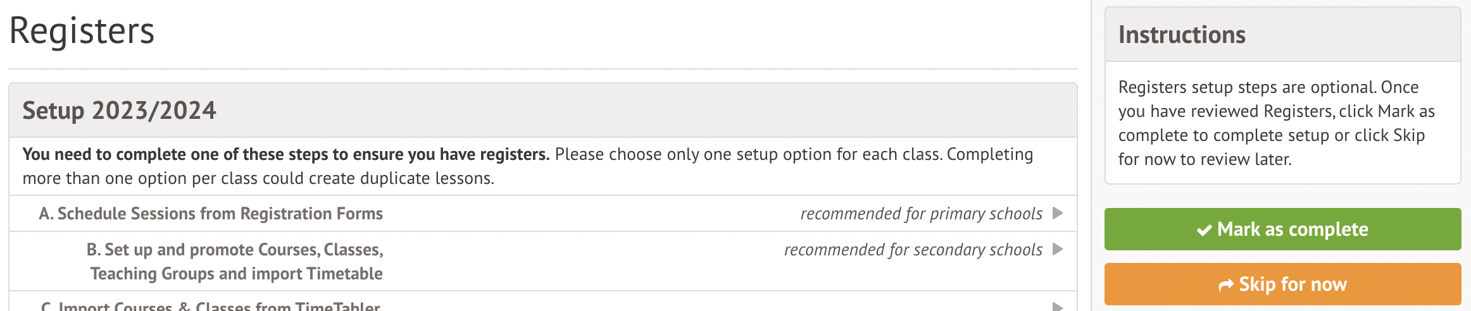Click the bold 'You need to complete' warning
Viewport: 1471px width, 311px height.
[285, 154]
